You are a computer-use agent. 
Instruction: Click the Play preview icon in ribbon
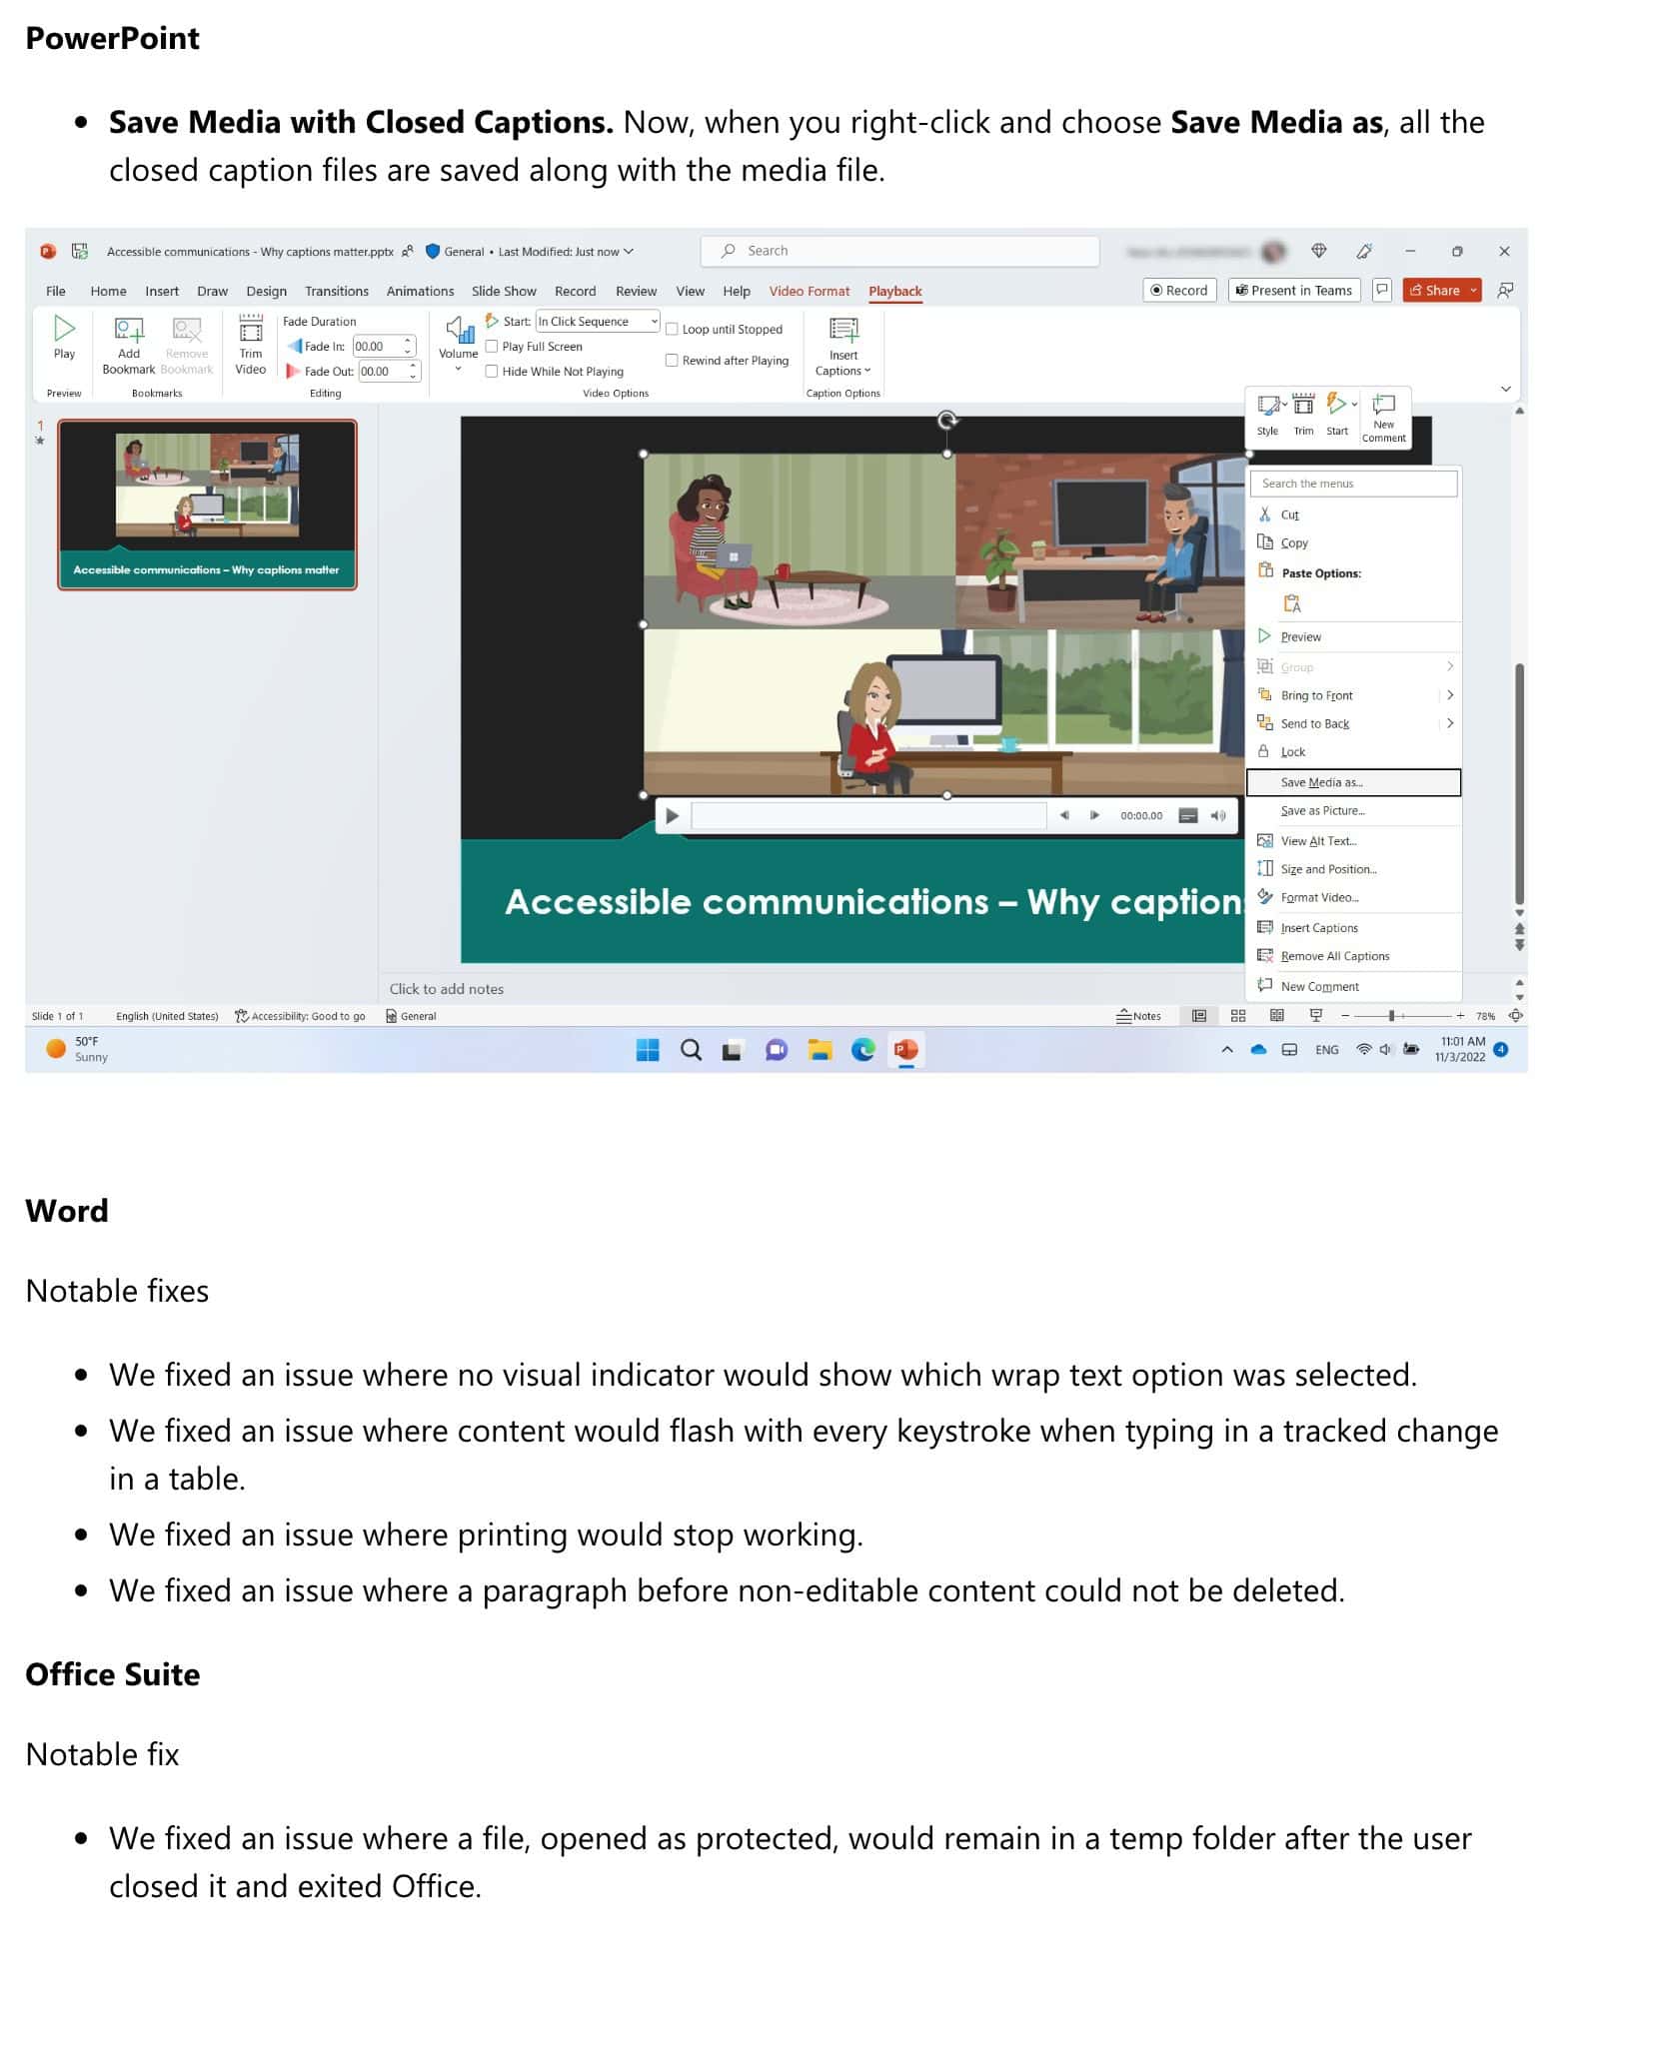coord(64,337)
